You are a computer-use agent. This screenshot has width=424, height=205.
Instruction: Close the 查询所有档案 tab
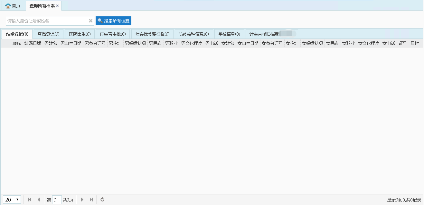click(57, 6)
